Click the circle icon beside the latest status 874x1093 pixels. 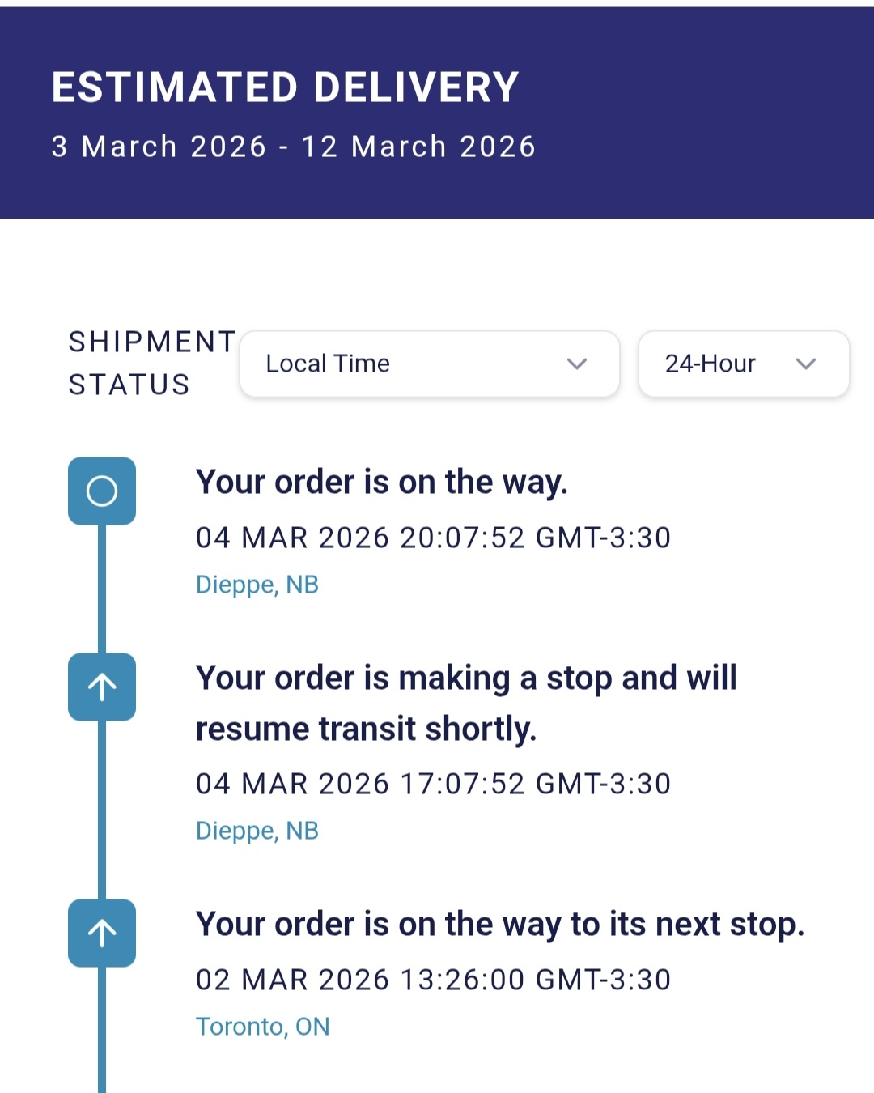102,491
